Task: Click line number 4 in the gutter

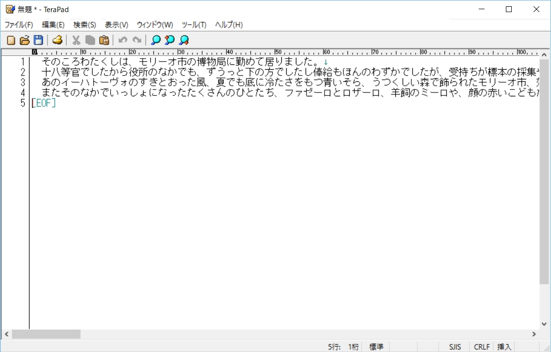Action: [23, 92]
